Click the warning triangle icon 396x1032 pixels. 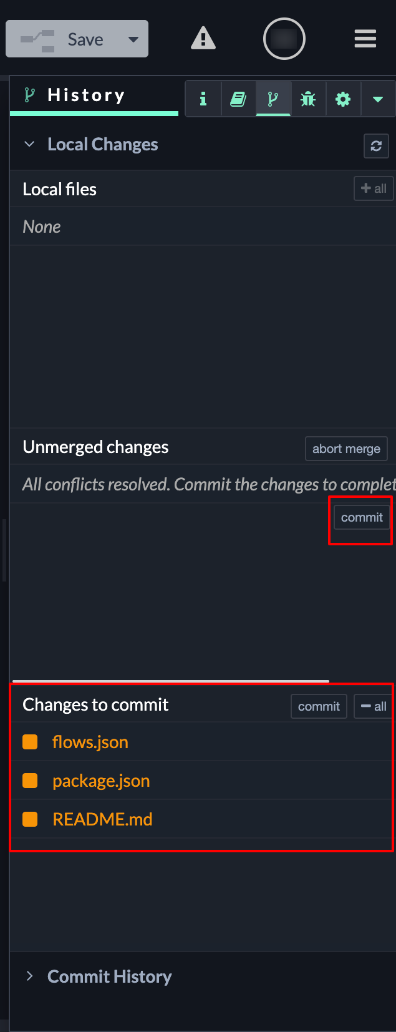(203, 39)
